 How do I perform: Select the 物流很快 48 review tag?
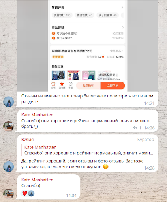tap(84, 15)
